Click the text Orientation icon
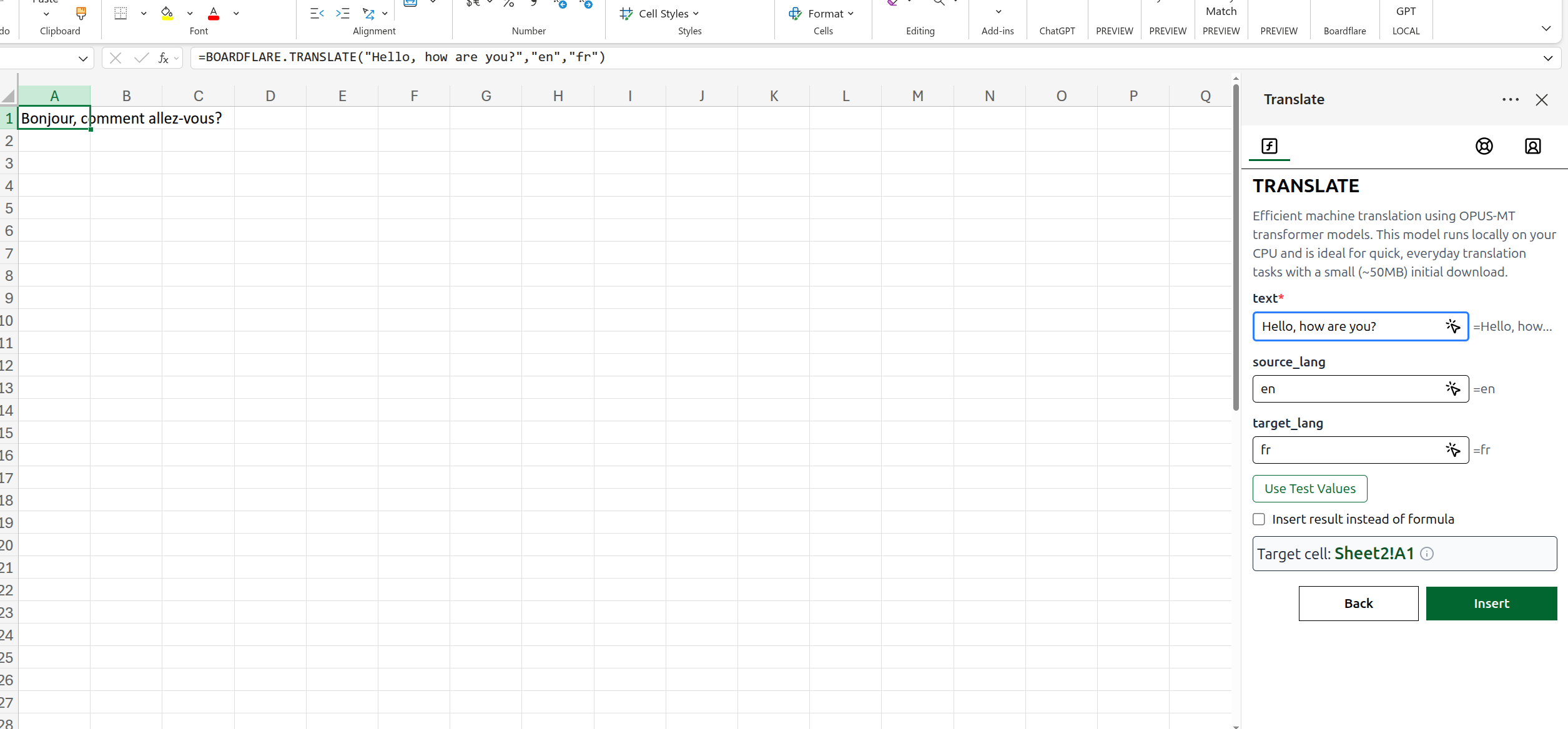Image resolution: width=1568 pixels, height=729 pixels. pyautogui.click(x=368, y=13)
